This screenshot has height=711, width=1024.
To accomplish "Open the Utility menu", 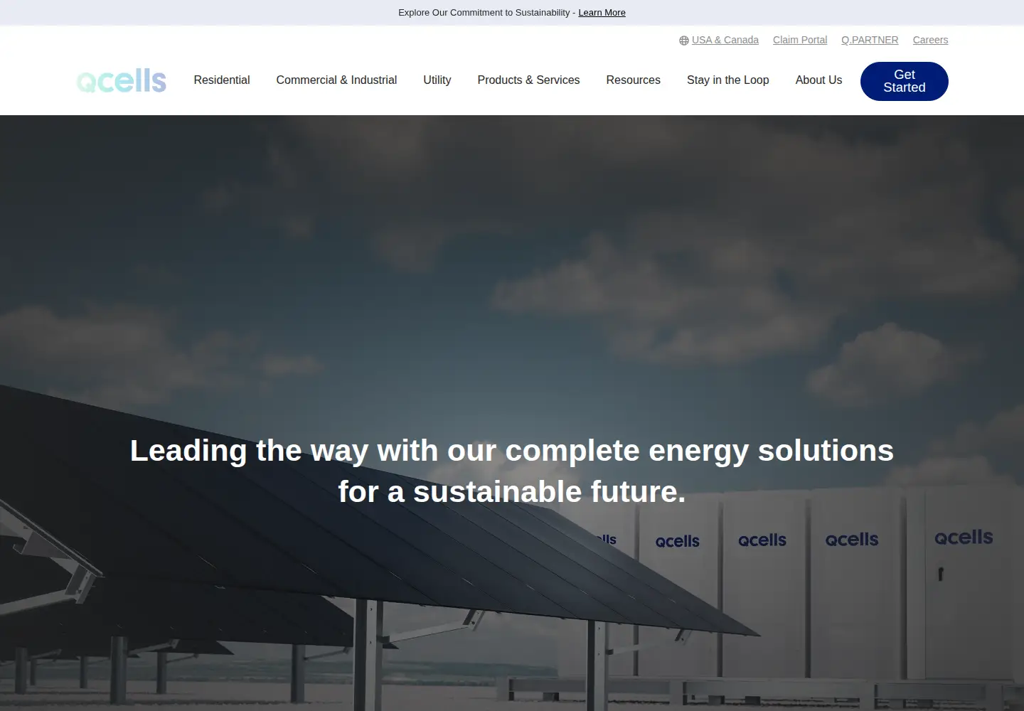I will [x=437, y=80].
